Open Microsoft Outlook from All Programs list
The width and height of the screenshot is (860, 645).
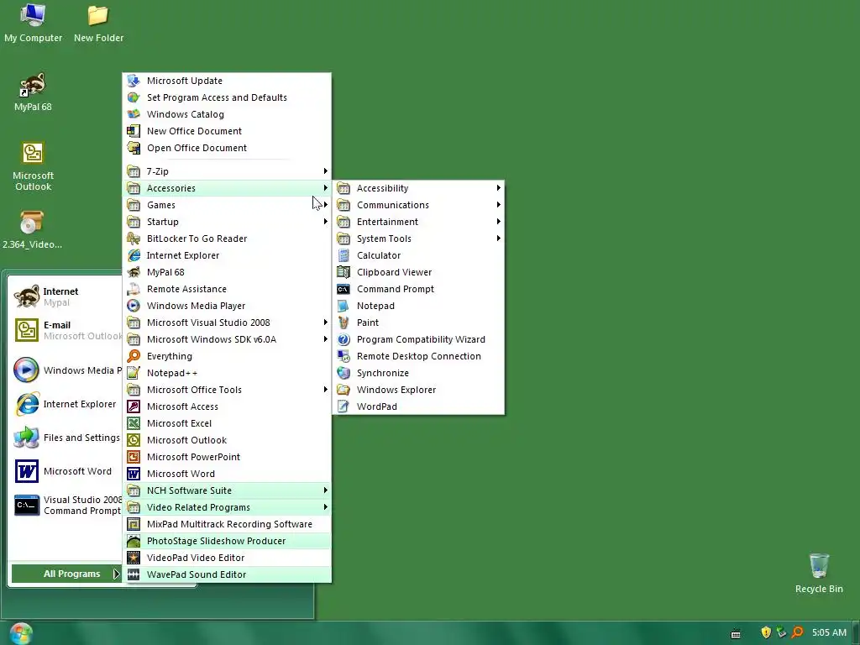tap(227, 440)
